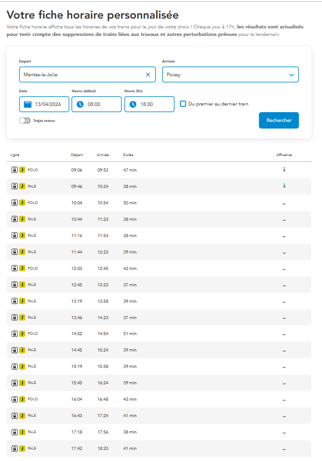Click the train icon on the 13:46 row

pos(15,317)
